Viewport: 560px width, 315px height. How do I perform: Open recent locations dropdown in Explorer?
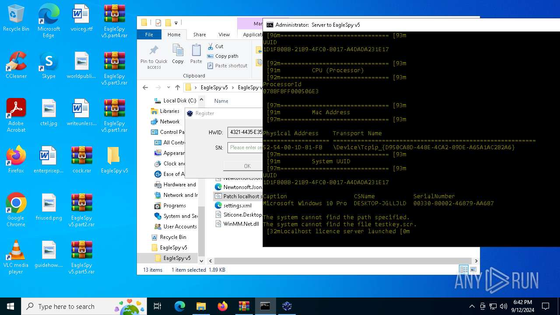(168, 87)
